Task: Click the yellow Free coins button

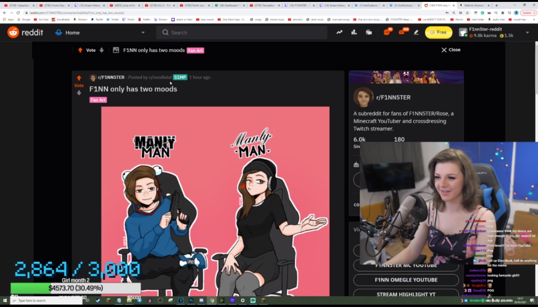Action: [439, 32]
